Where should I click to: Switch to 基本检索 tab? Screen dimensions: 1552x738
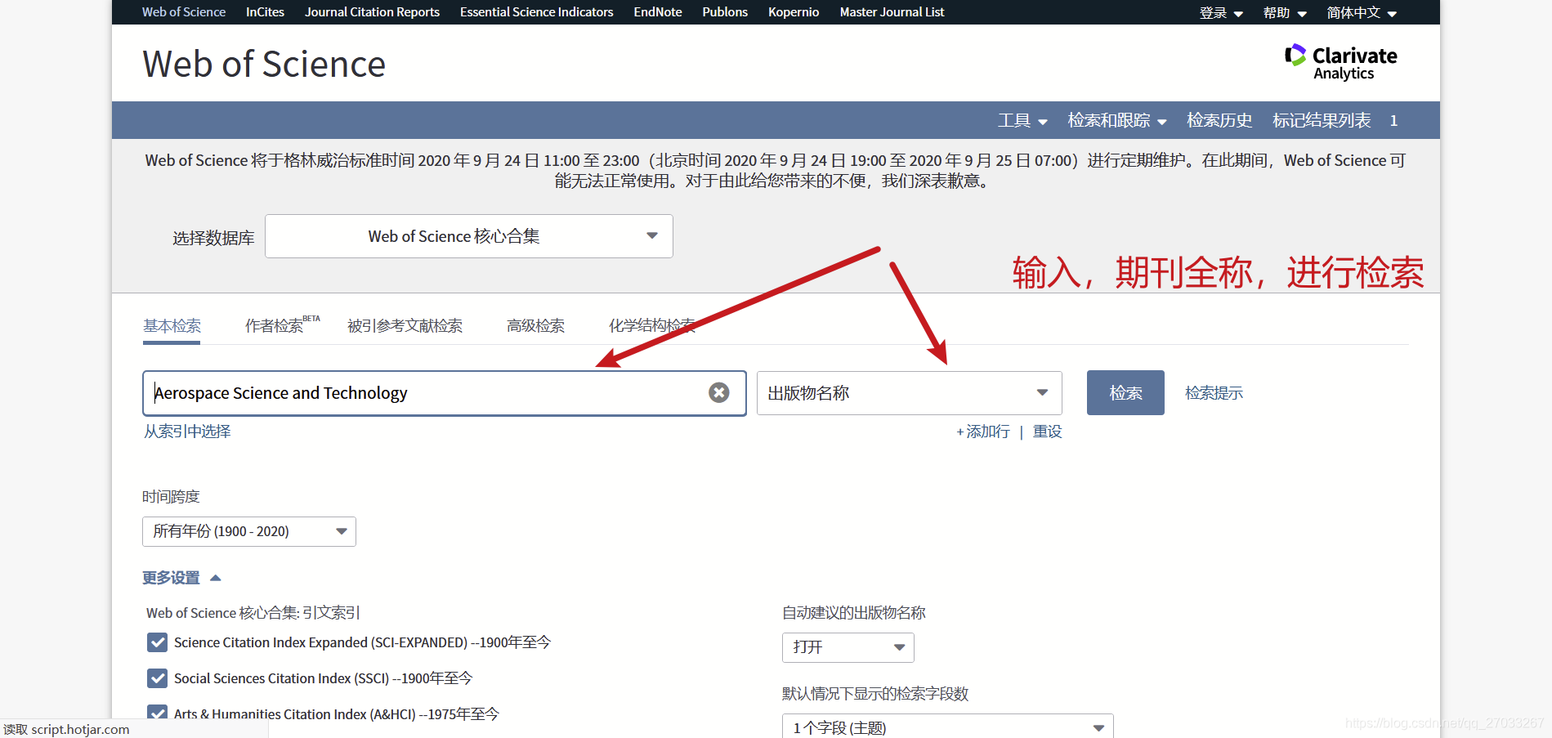coord(172,326)
